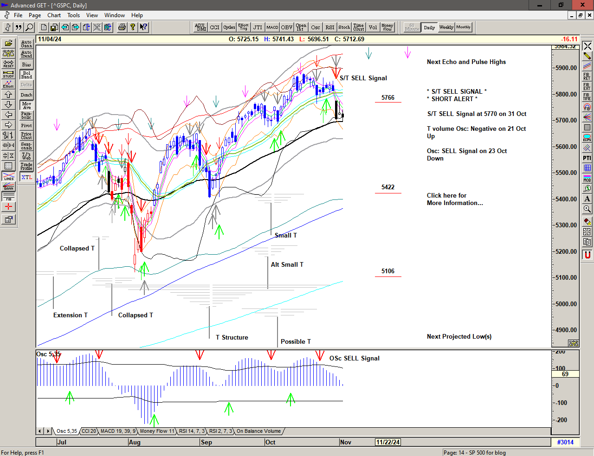Image resolution: width=594 pixels, height=456 pixels.
Task: Expand the Tools menu
Action: pos(73,15)
